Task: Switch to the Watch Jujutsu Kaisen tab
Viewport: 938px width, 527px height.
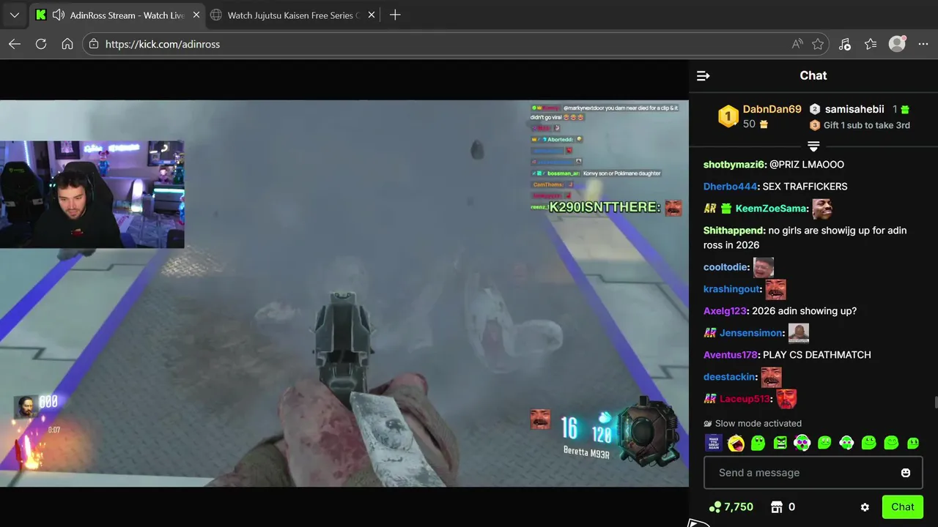Action: click(x=292, y=15)
